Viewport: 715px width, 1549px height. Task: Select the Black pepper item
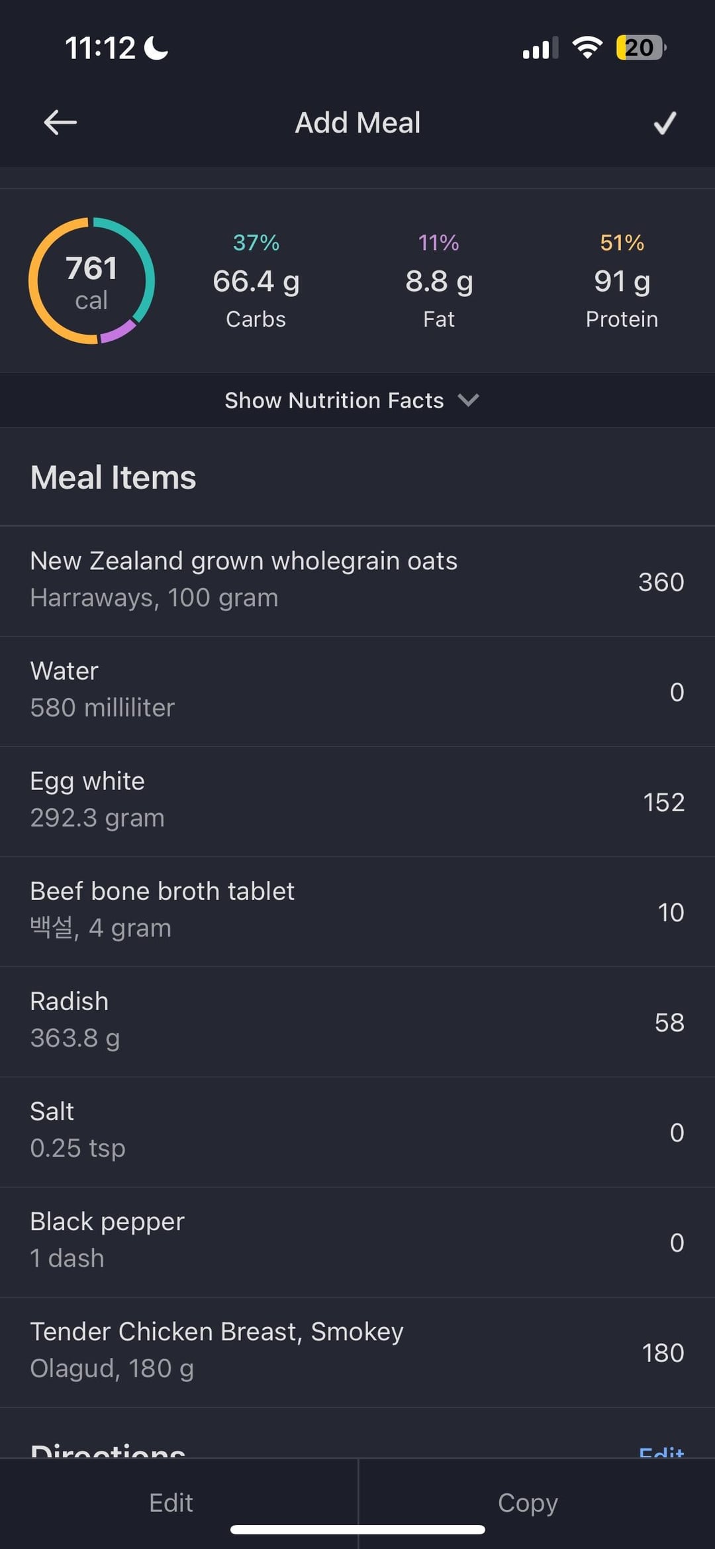click(358, 1241)
